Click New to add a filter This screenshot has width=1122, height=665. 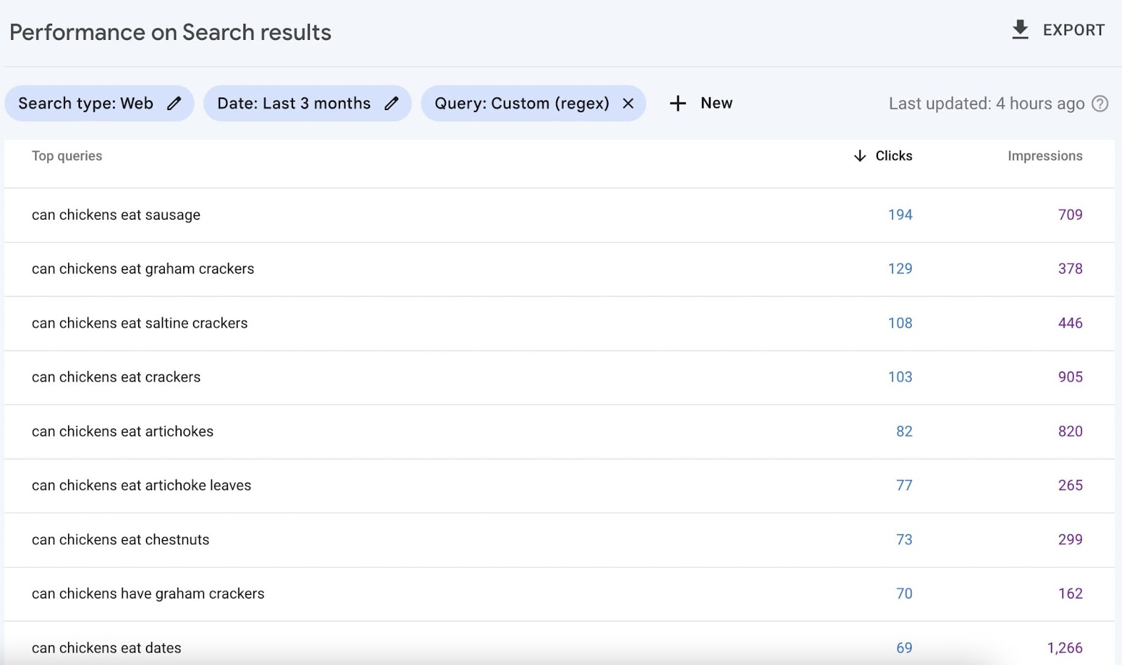[x=716, y=103]
